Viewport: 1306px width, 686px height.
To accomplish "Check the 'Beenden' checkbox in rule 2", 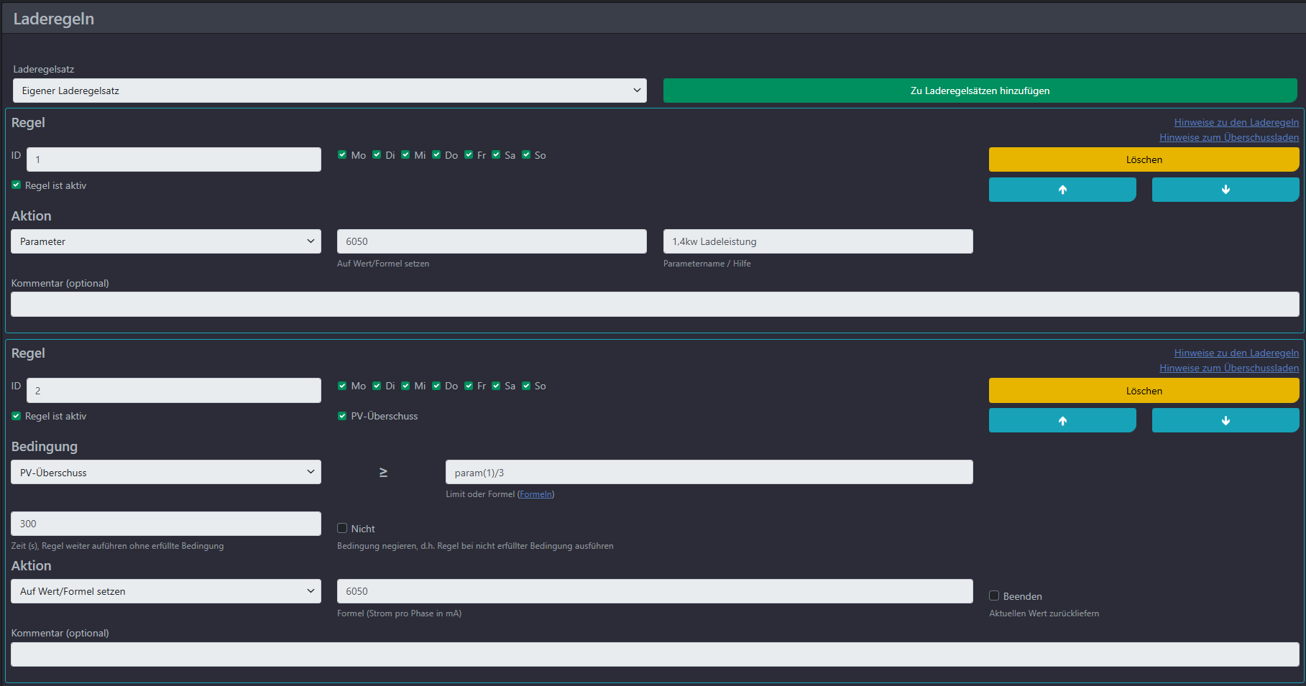I will (x=994, y=595).
